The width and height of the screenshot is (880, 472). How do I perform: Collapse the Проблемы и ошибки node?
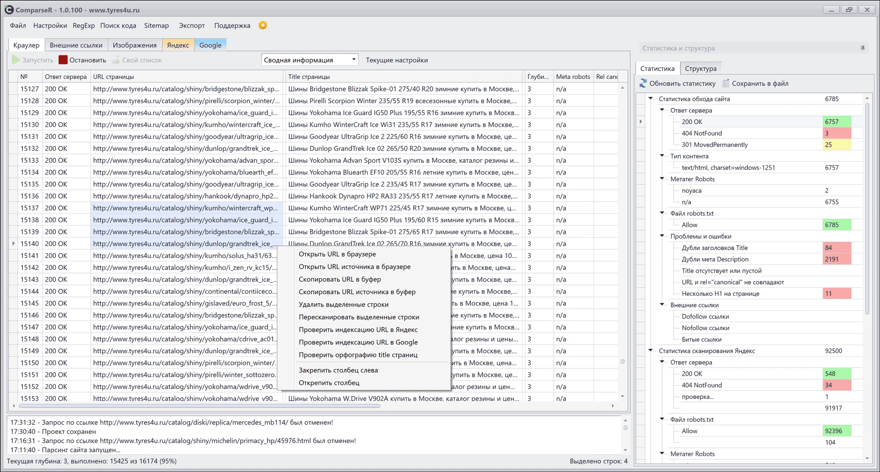click(662, 236)
